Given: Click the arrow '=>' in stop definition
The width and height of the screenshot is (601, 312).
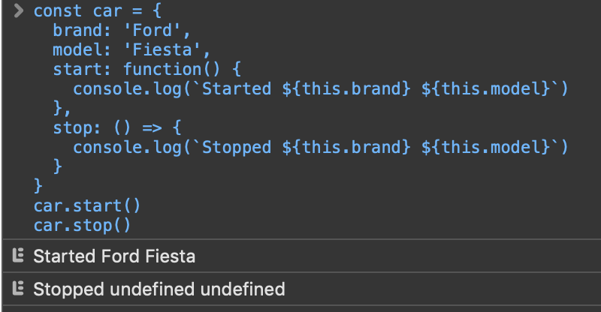Looking at the screenshot, I should click(152, 127).
